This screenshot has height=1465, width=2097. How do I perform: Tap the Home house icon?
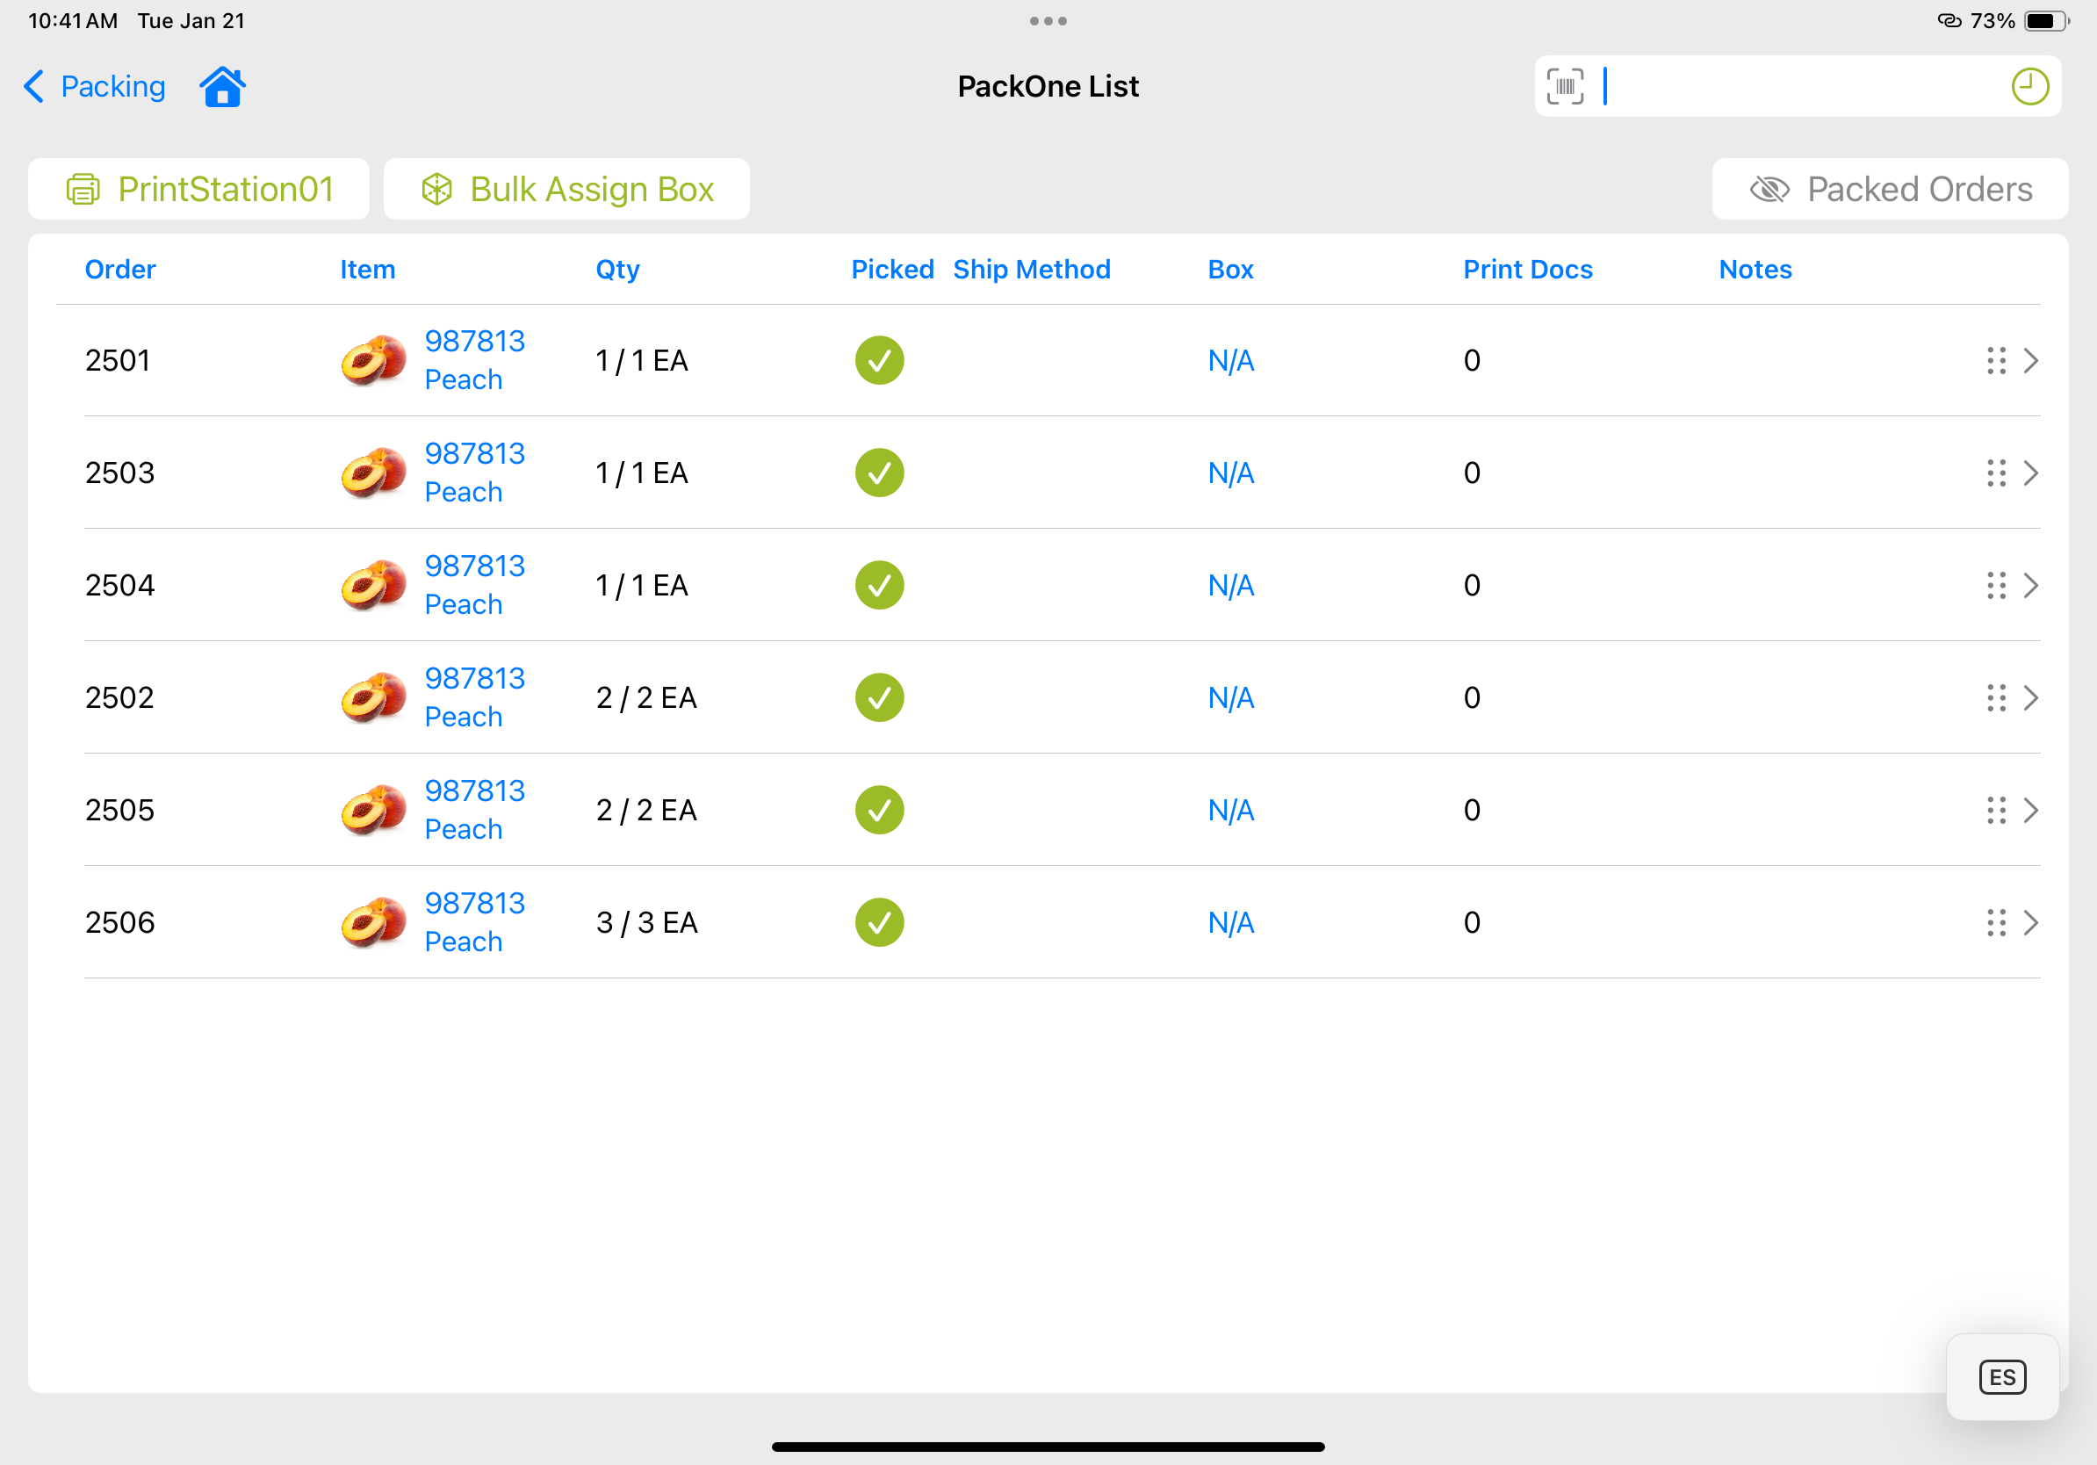222,87
